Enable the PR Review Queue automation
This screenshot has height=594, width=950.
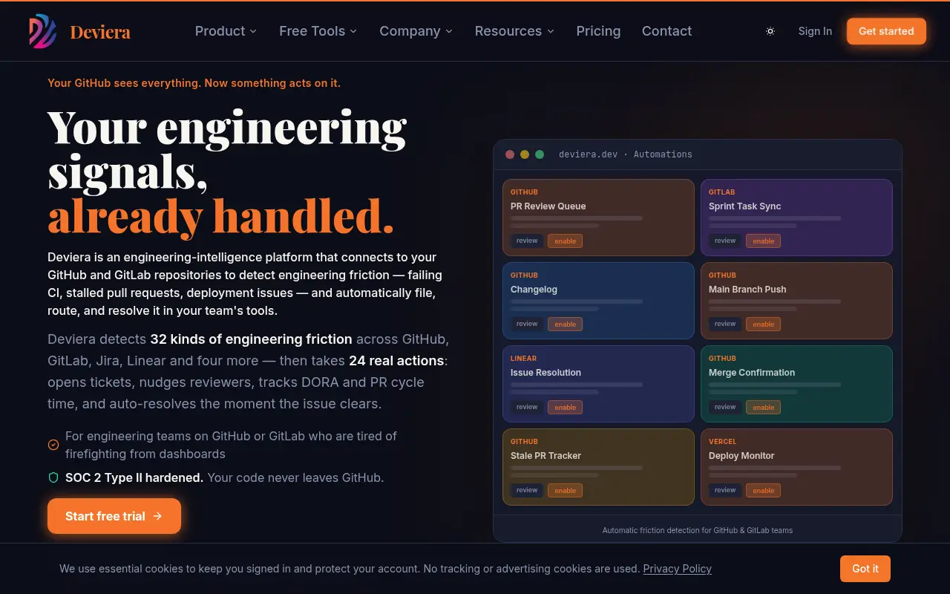(x=565, y=241)
